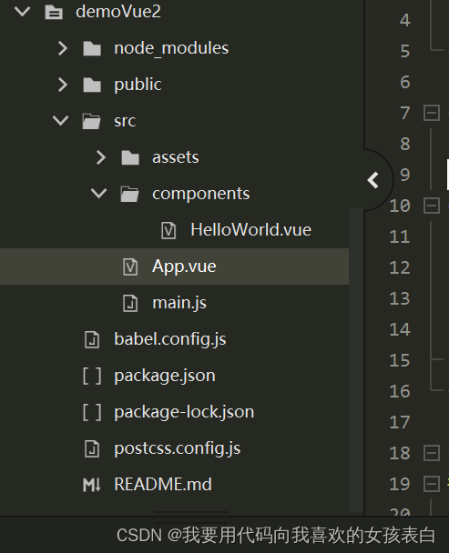Image resolution: width=449 pixels, height=553 pixels.
Task: Open package-lock.json file
Action: (x=184, y=412)
